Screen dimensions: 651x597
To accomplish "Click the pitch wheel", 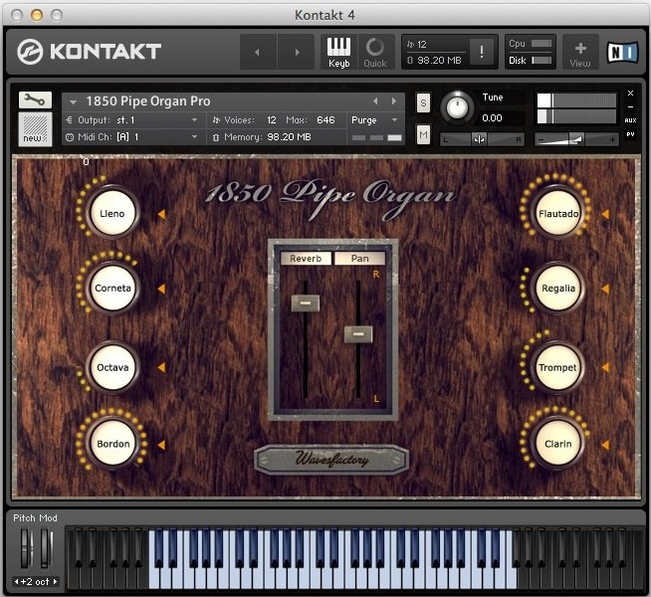I will click(x=26, y=548).
